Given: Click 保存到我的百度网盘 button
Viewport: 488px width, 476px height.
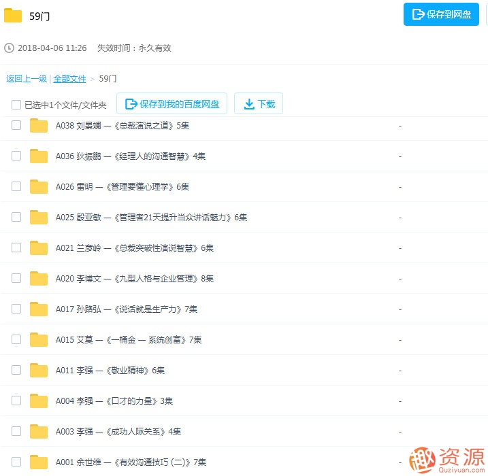Looking at the screenshot, I should click(172, 103).
